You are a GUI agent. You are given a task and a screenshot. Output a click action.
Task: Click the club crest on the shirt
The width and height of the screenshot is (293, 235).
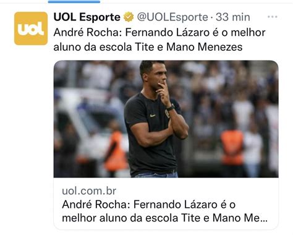click(168, 114)
